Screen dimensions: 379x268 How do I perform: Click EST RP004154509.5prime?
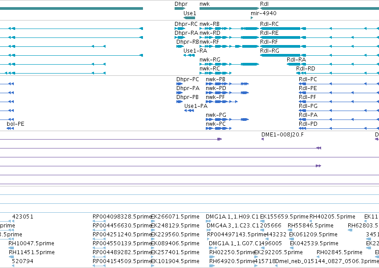coord(122,261)
